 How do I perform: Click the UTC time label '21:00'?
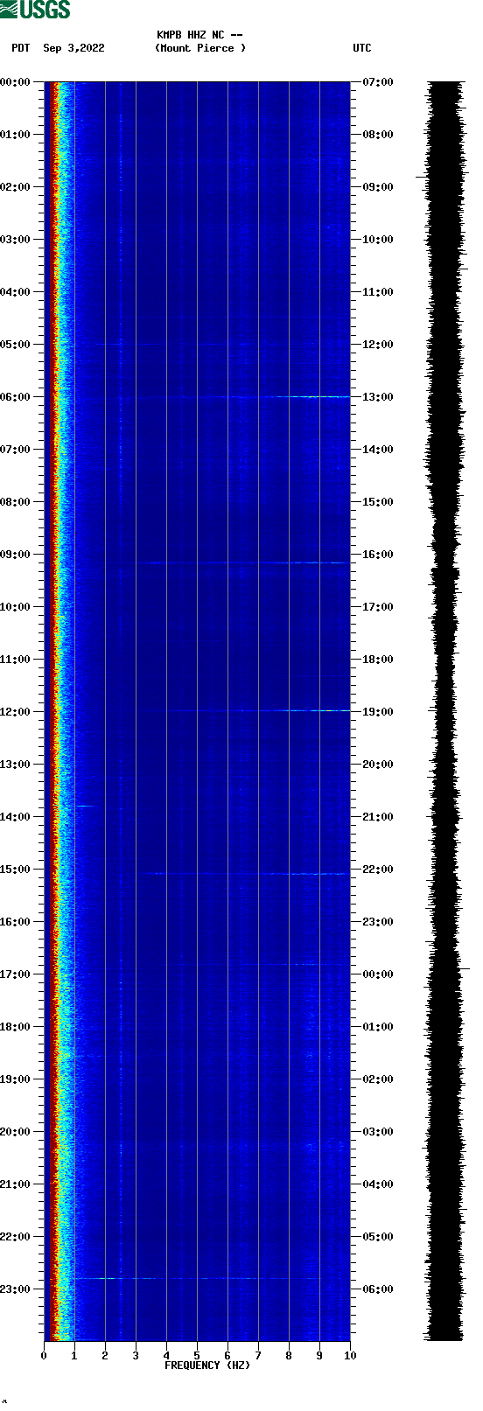[378, 817]
